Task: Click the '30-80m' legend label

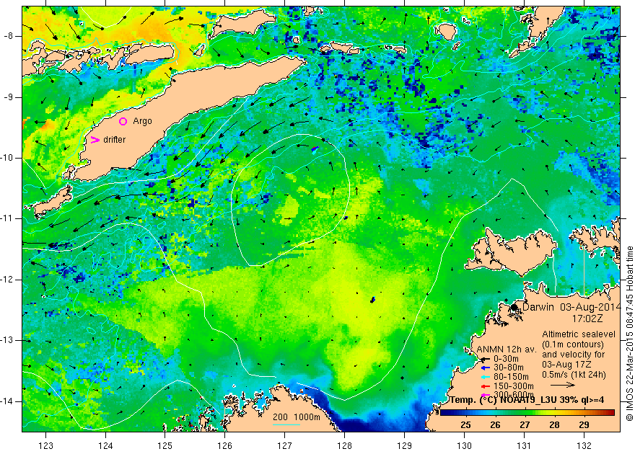Action: pos(509,368)
